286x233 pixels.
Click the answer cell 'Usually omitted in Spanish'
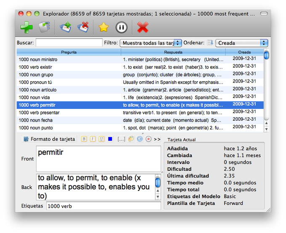coord(173,82)
